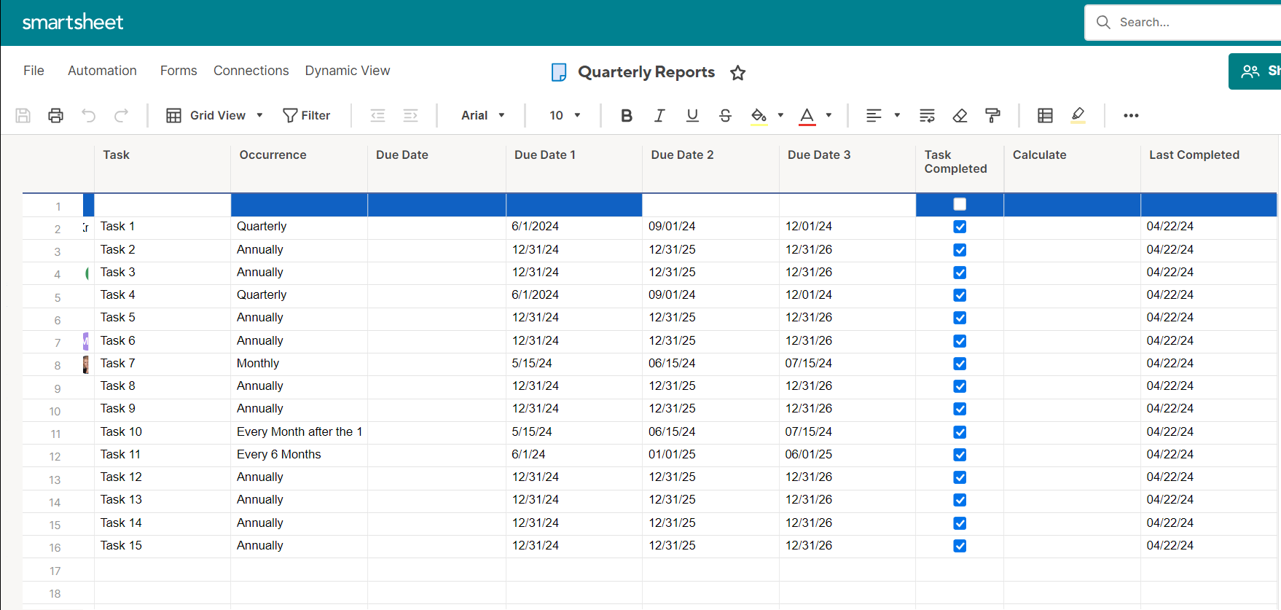This screenshot has width=1281, height=610.
Task: Toggle Bold formatting
Action: [x=626, y=115]
